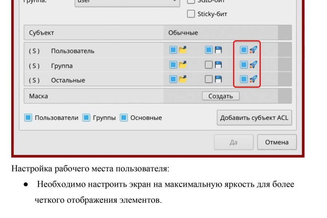
Task: Click the floppy write icon in Пользователь row
Action: point(218,50)
